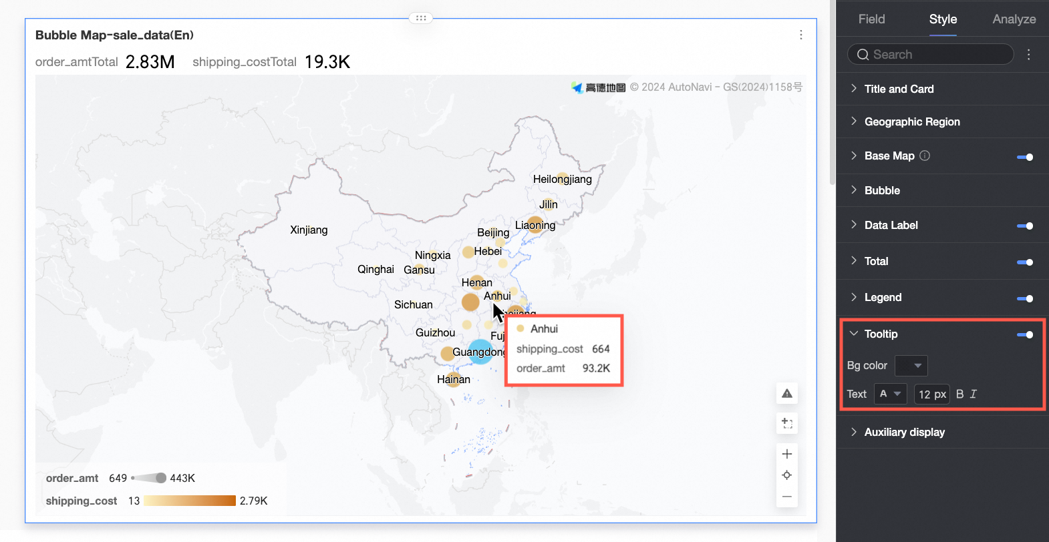The image size is (1049, 542).
Task: Zoom in on the map
Action: (x=787, y=454)
